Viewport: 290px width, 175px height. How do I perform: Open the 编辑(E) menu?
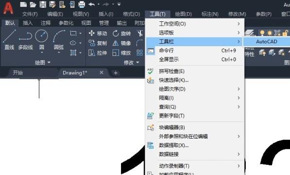pyautogui.click(x=55, y=14)
